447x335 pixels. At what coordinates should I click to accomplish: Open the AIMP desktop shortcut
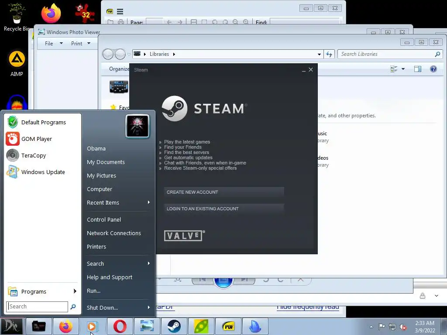point(17,64)
